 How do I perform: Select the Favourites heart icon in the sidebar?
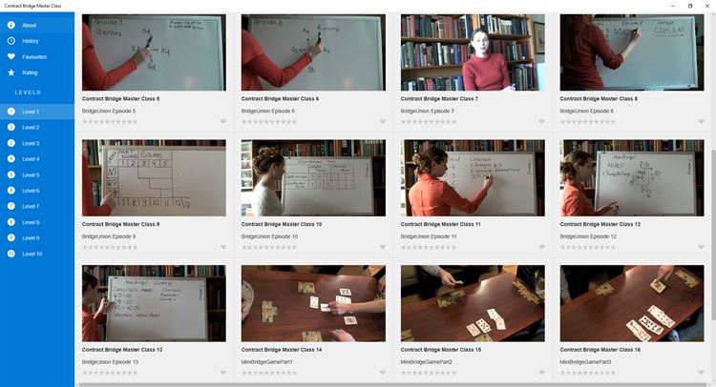(x=11, y=56)
